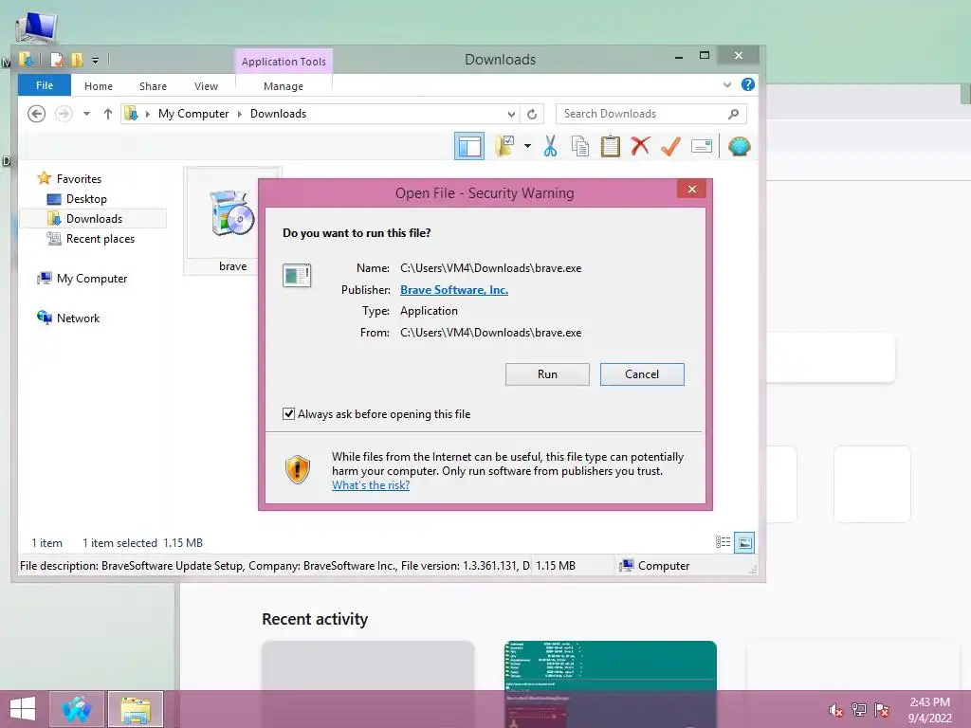Toggle the preview pane layout icon

[x=469, y=147]
